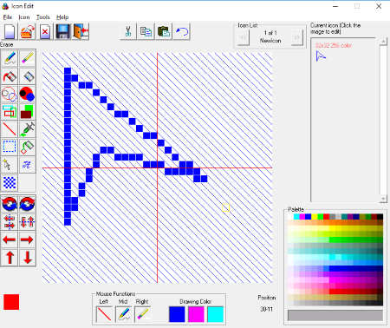390x328 pixels.
Task: Go to next icon in Icon List
Action: click(296, 37)
